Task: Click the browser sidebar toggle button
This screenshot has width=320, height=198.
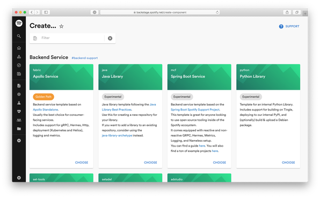Action: 46,12
